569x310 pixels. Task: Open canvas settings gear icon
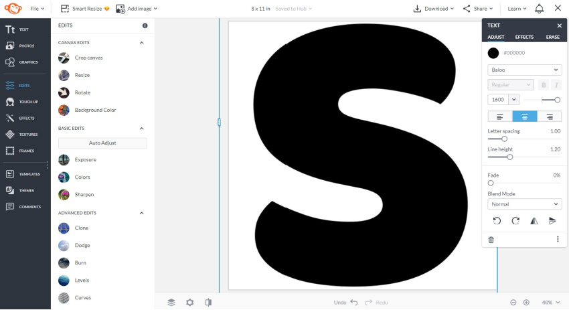[x=190, y=302]
